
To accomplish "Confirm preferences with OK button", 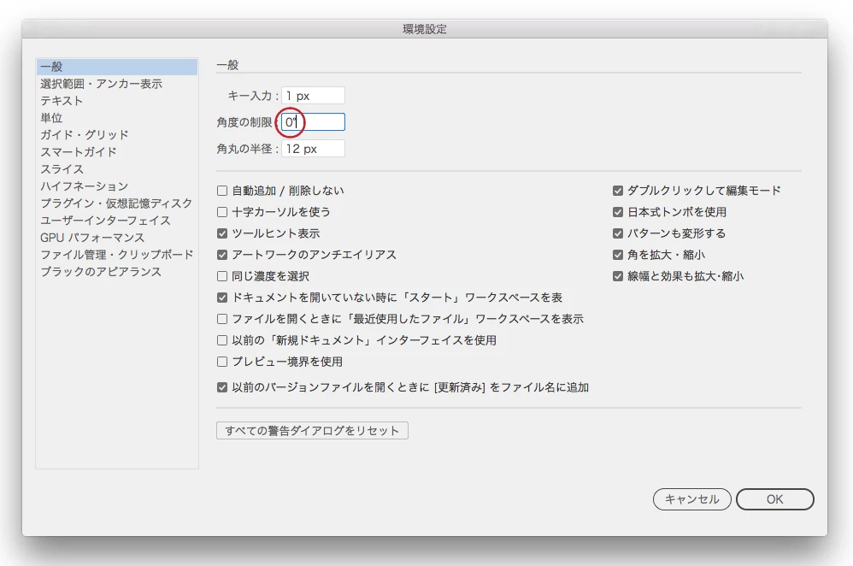I will 774,499.
